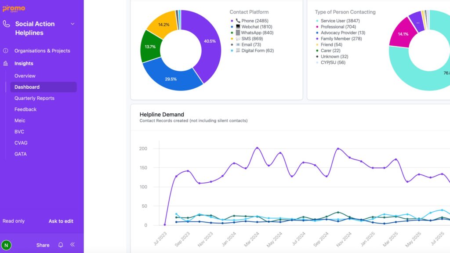
Task: Expand the Social Action Helplines dropdown chevron
Action: coord(73,24)
